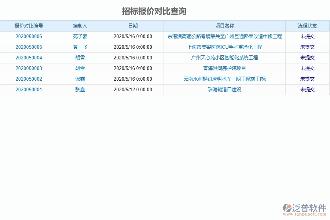
Task: Open 上海市美容医院ICU手术室净化工程 project
Action: 224,47
